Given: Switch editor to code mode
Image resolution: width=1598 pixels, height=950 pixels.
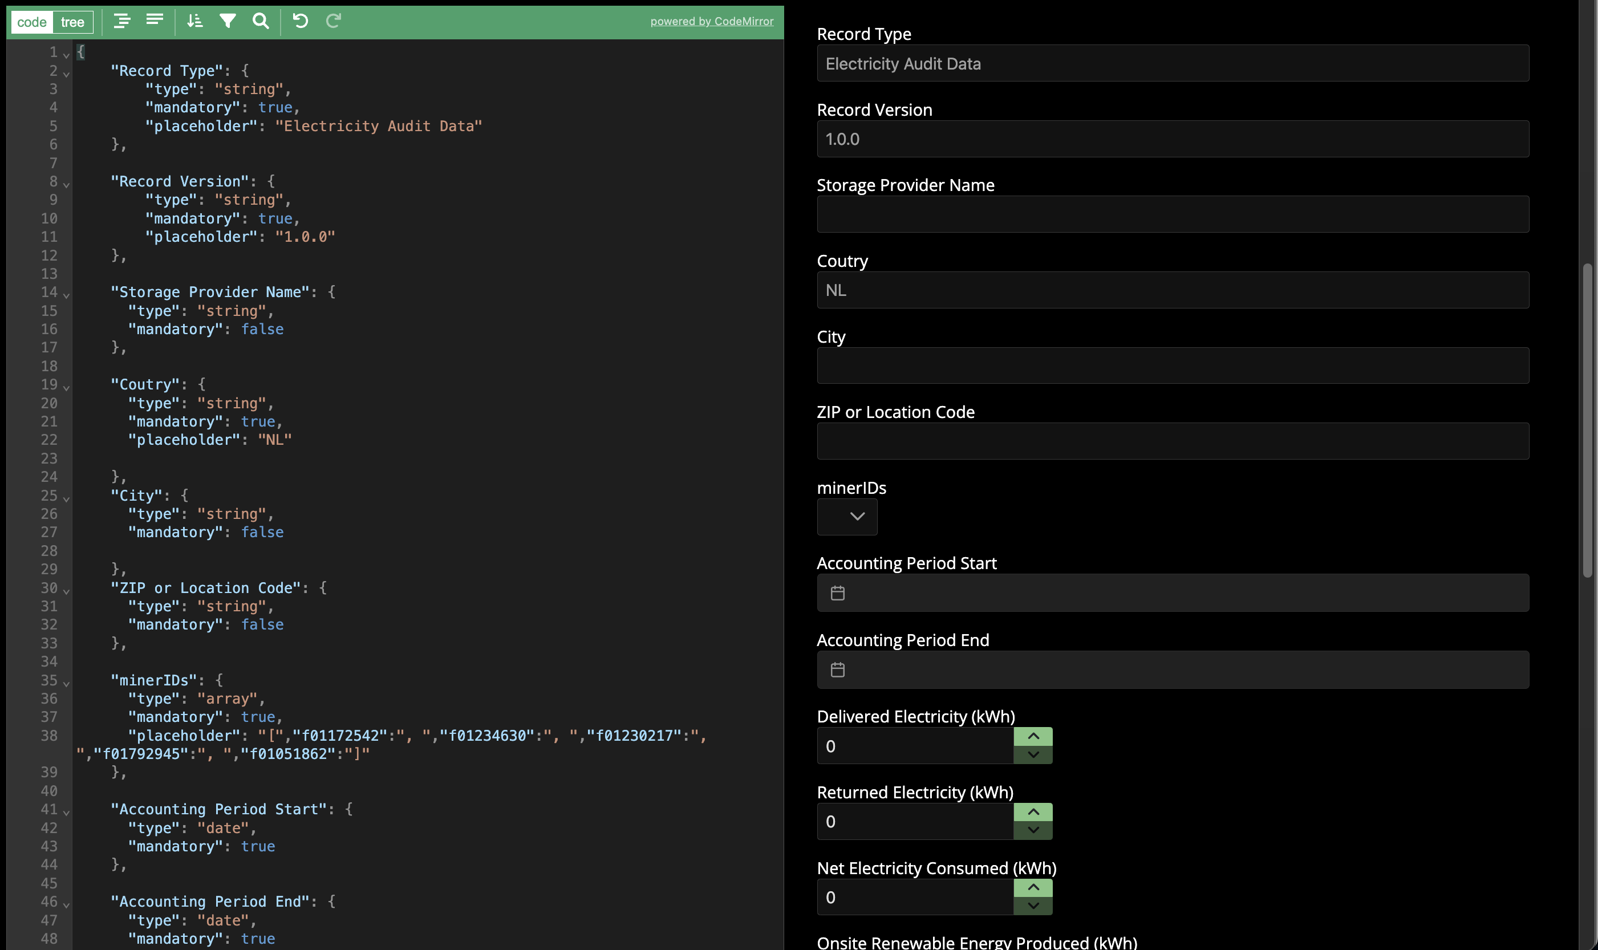Looking at the screenshot, I should (32, 21).
